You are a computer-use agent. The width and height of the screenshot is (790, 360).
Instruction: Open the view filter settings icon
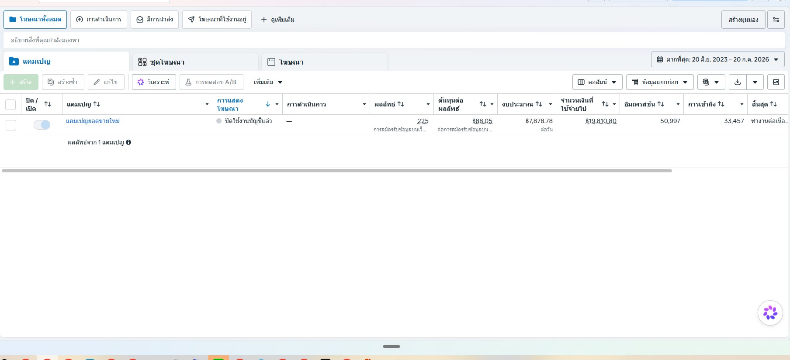(x=776, y=20)
